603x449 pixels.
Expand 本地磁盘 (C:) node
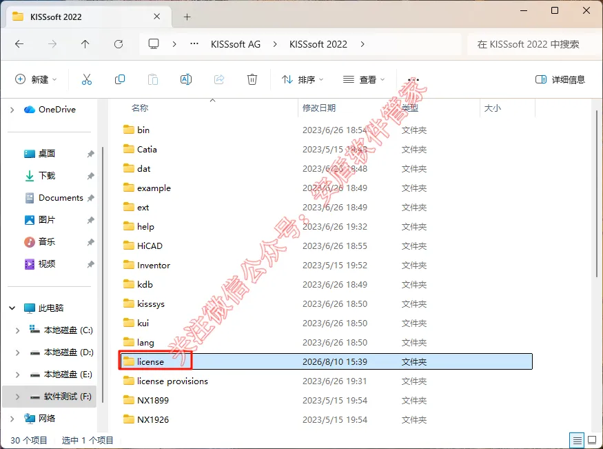(x=17, y=330)
